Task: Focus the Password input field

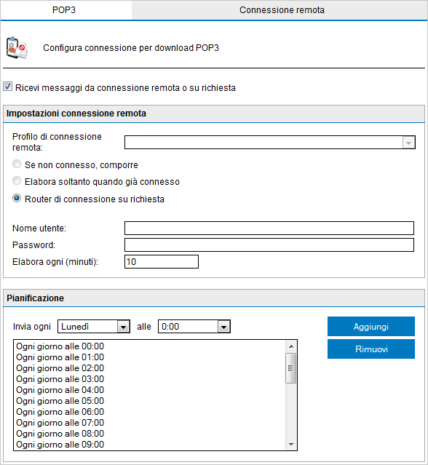Action: tap(269, 245)
